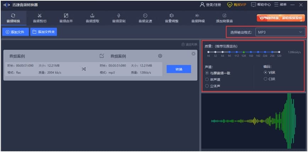Set quality slider to 96 kbit/s point
The height and width of the screenshot is (152, 308).
pyautogui.click(x=230, y=52)
